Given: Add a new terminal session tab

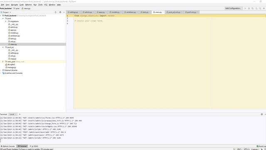Looking at the screenshot, I should point(20,114).
